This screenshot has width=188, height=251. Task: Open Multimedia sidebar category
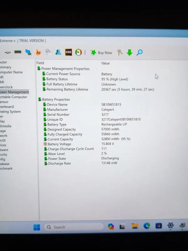click(x=6, y=126)
